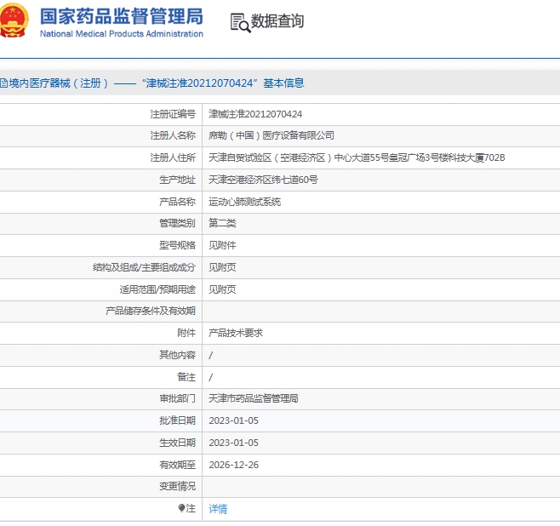
Task: Click 见附件 in the 型号规格 row
Action: (x=222, y=245)
